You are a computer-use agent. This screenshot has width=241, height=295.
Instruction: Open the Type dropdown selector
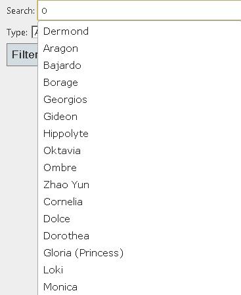pos(35,32)
